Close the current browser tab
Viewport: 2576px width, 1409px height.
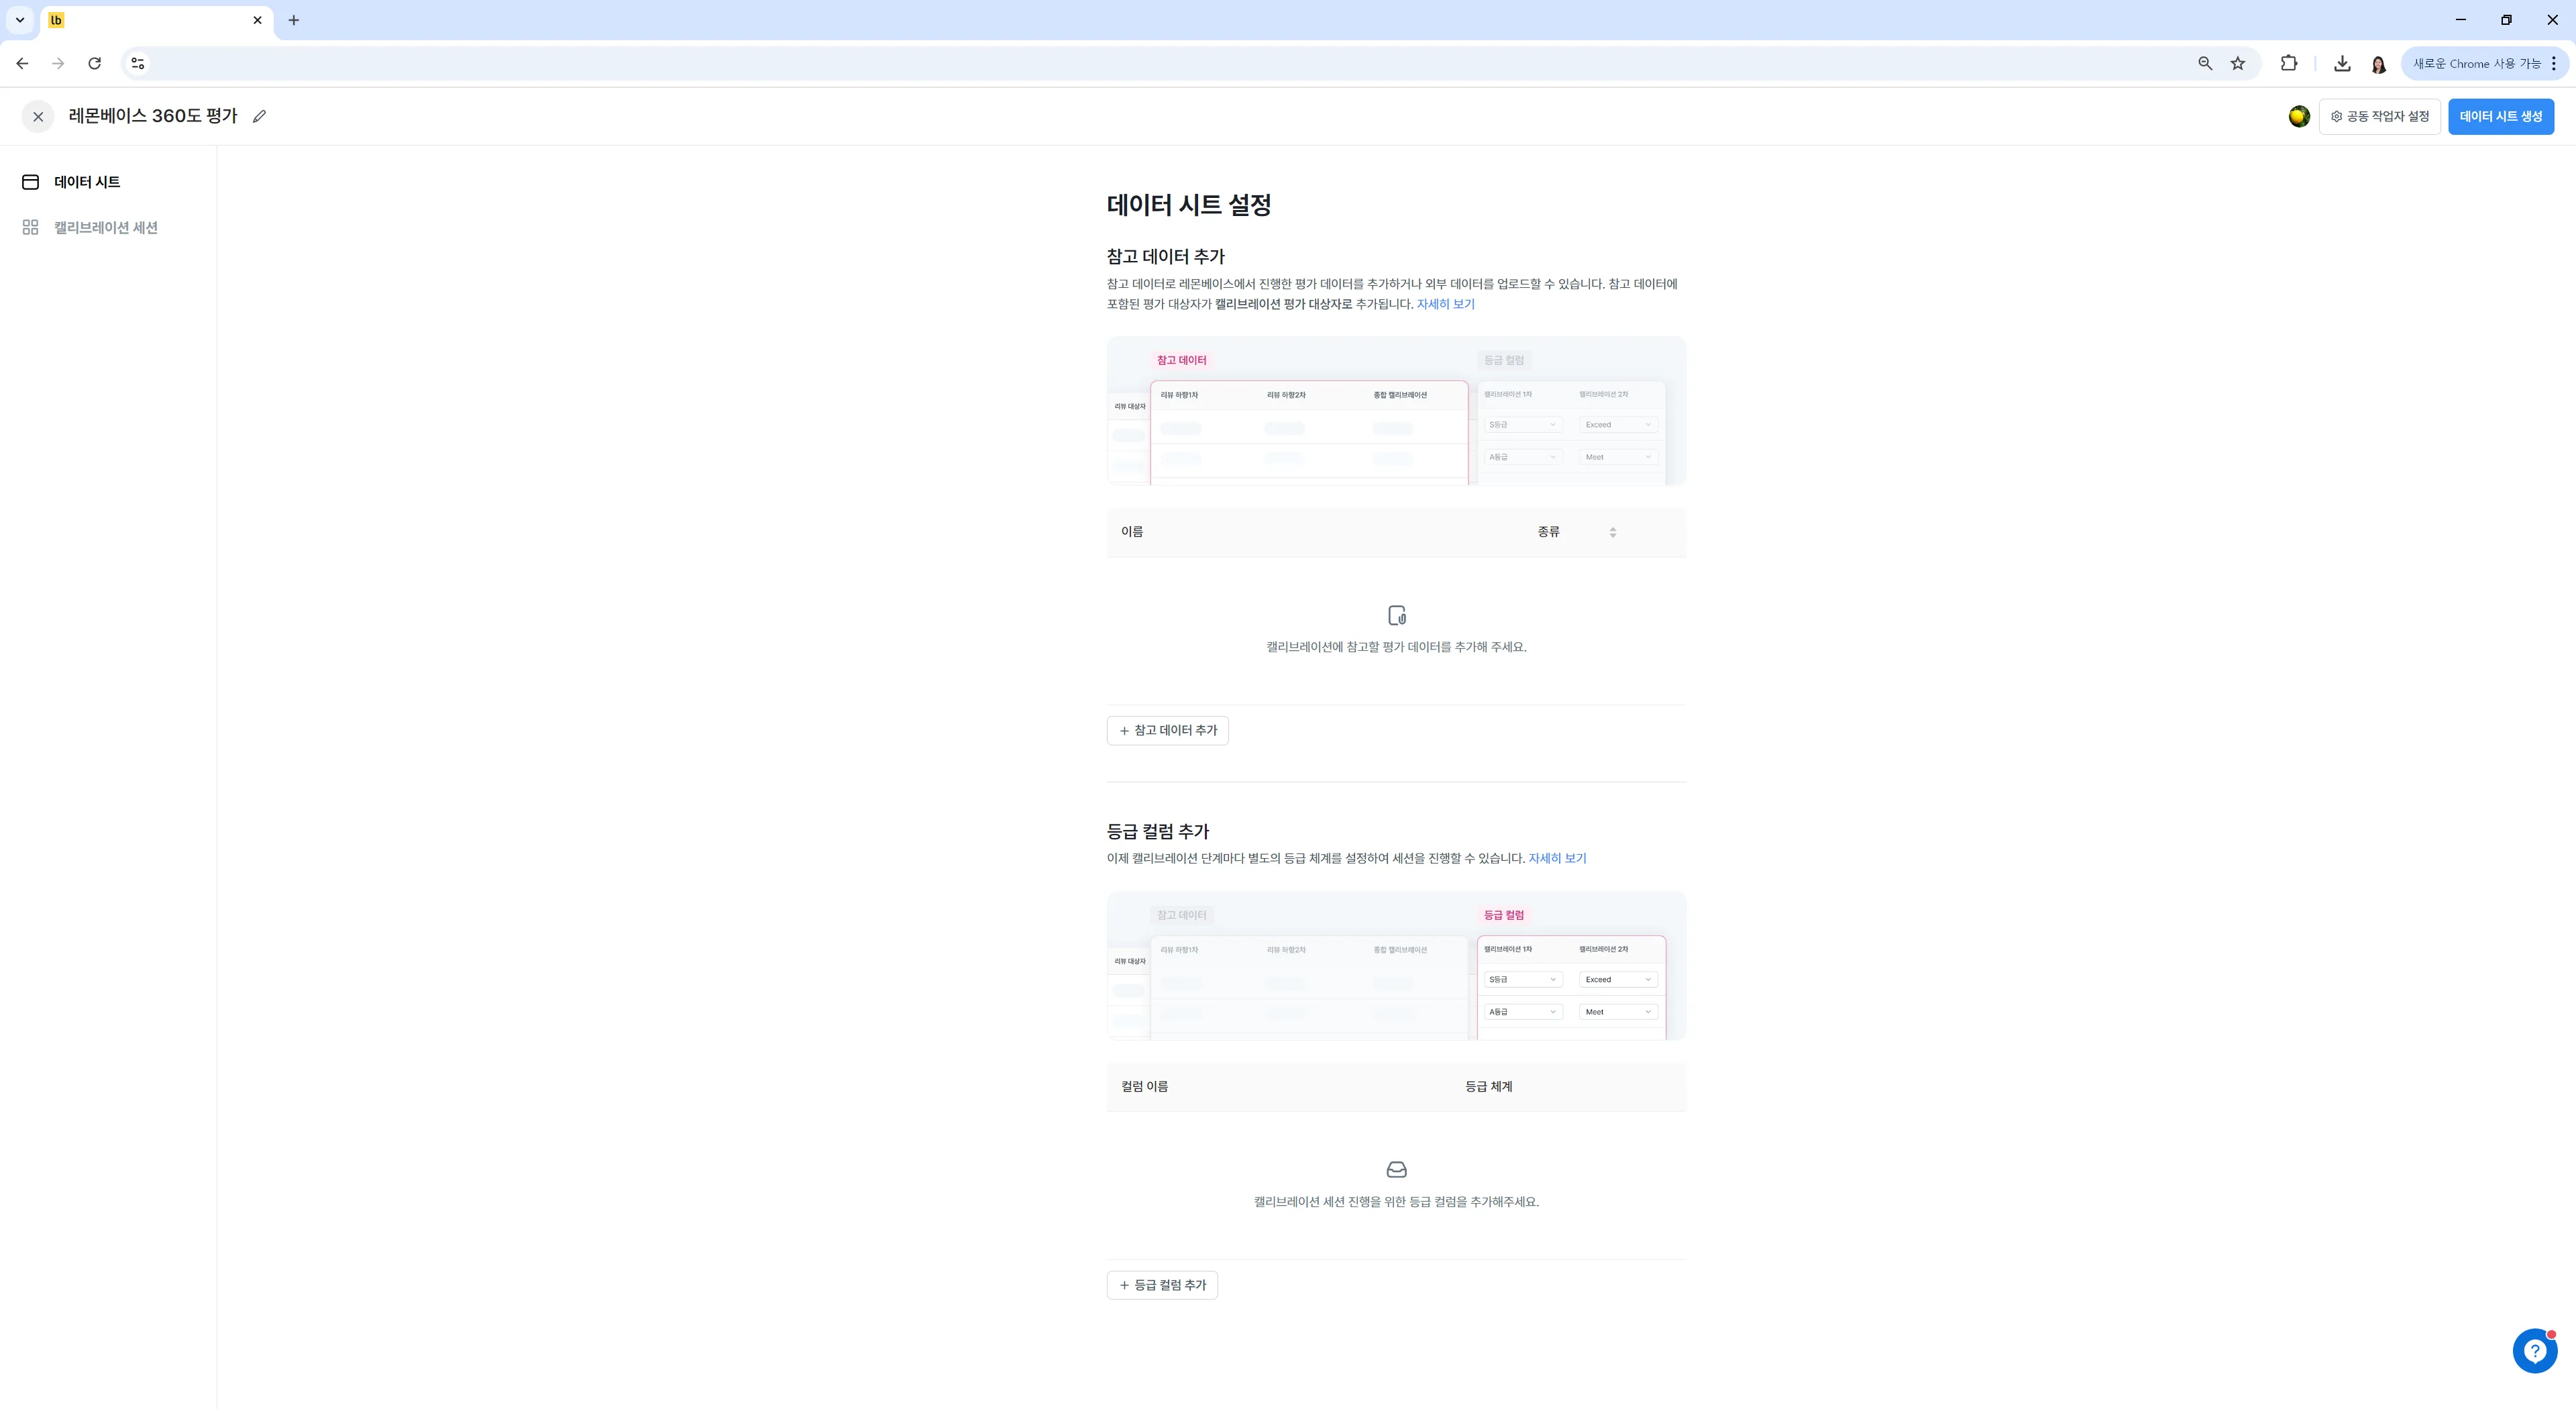coord(257,20)
